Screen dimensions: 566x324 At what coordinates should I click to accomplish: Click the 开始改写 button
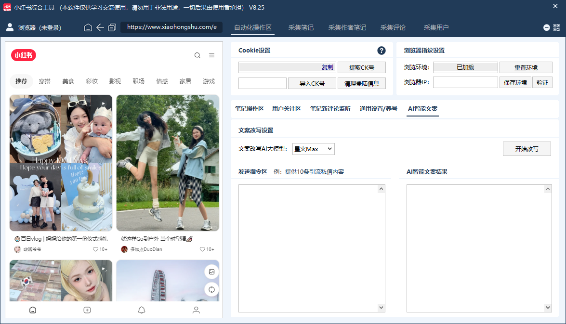coord(527,149)
